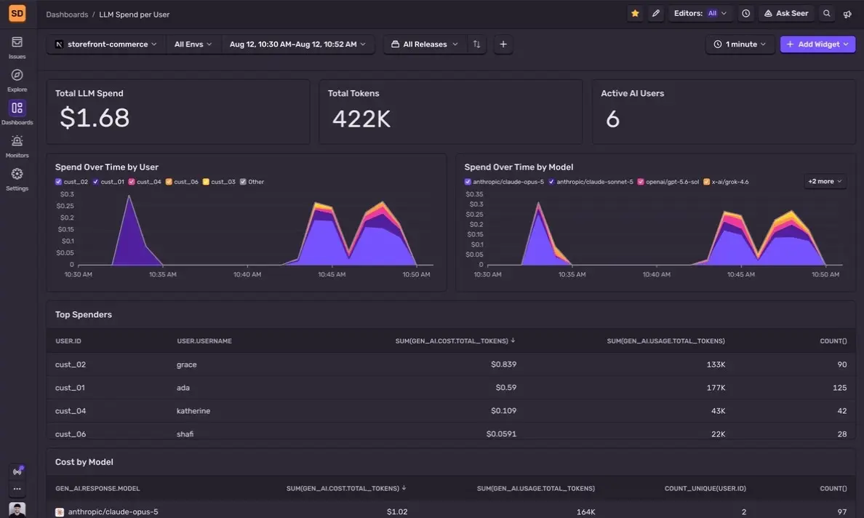Open the All Releases dropdown
The image size is (864, 518).
tap(424, 44)
